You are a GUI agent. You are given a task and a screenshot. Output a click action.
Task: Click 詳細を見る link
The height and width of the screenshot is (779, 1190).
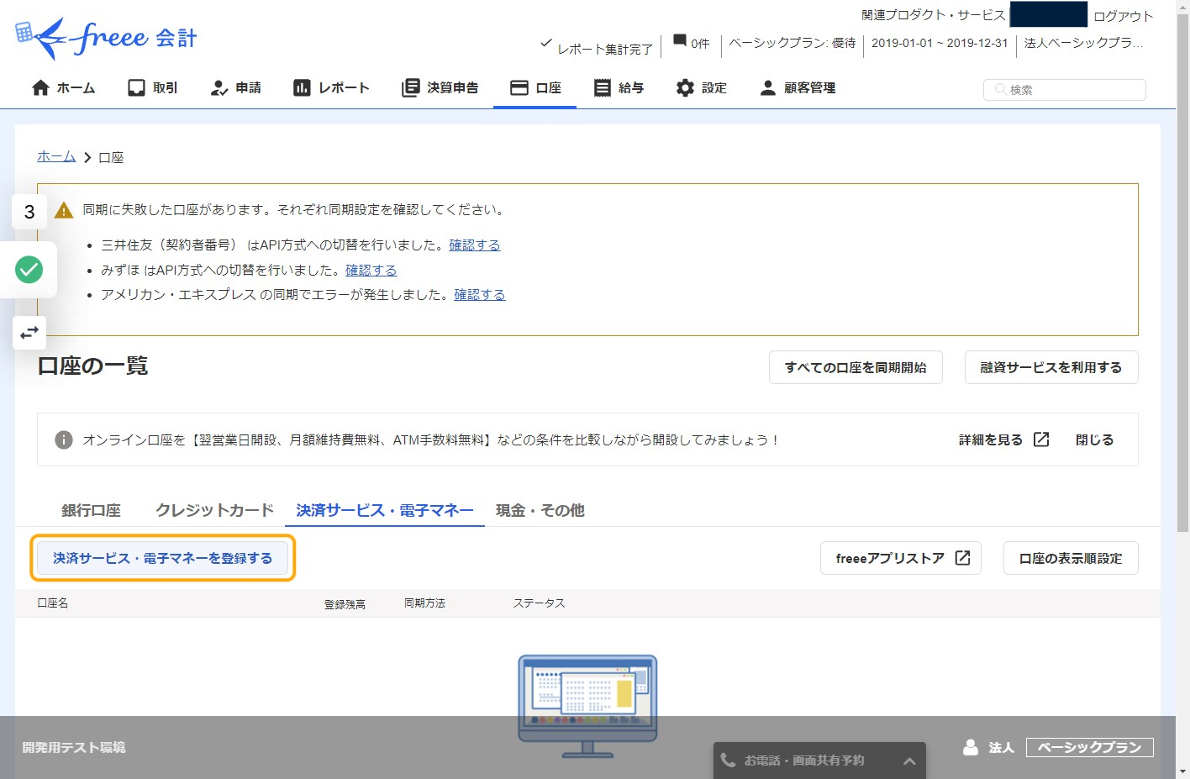(x=991, y=440)
